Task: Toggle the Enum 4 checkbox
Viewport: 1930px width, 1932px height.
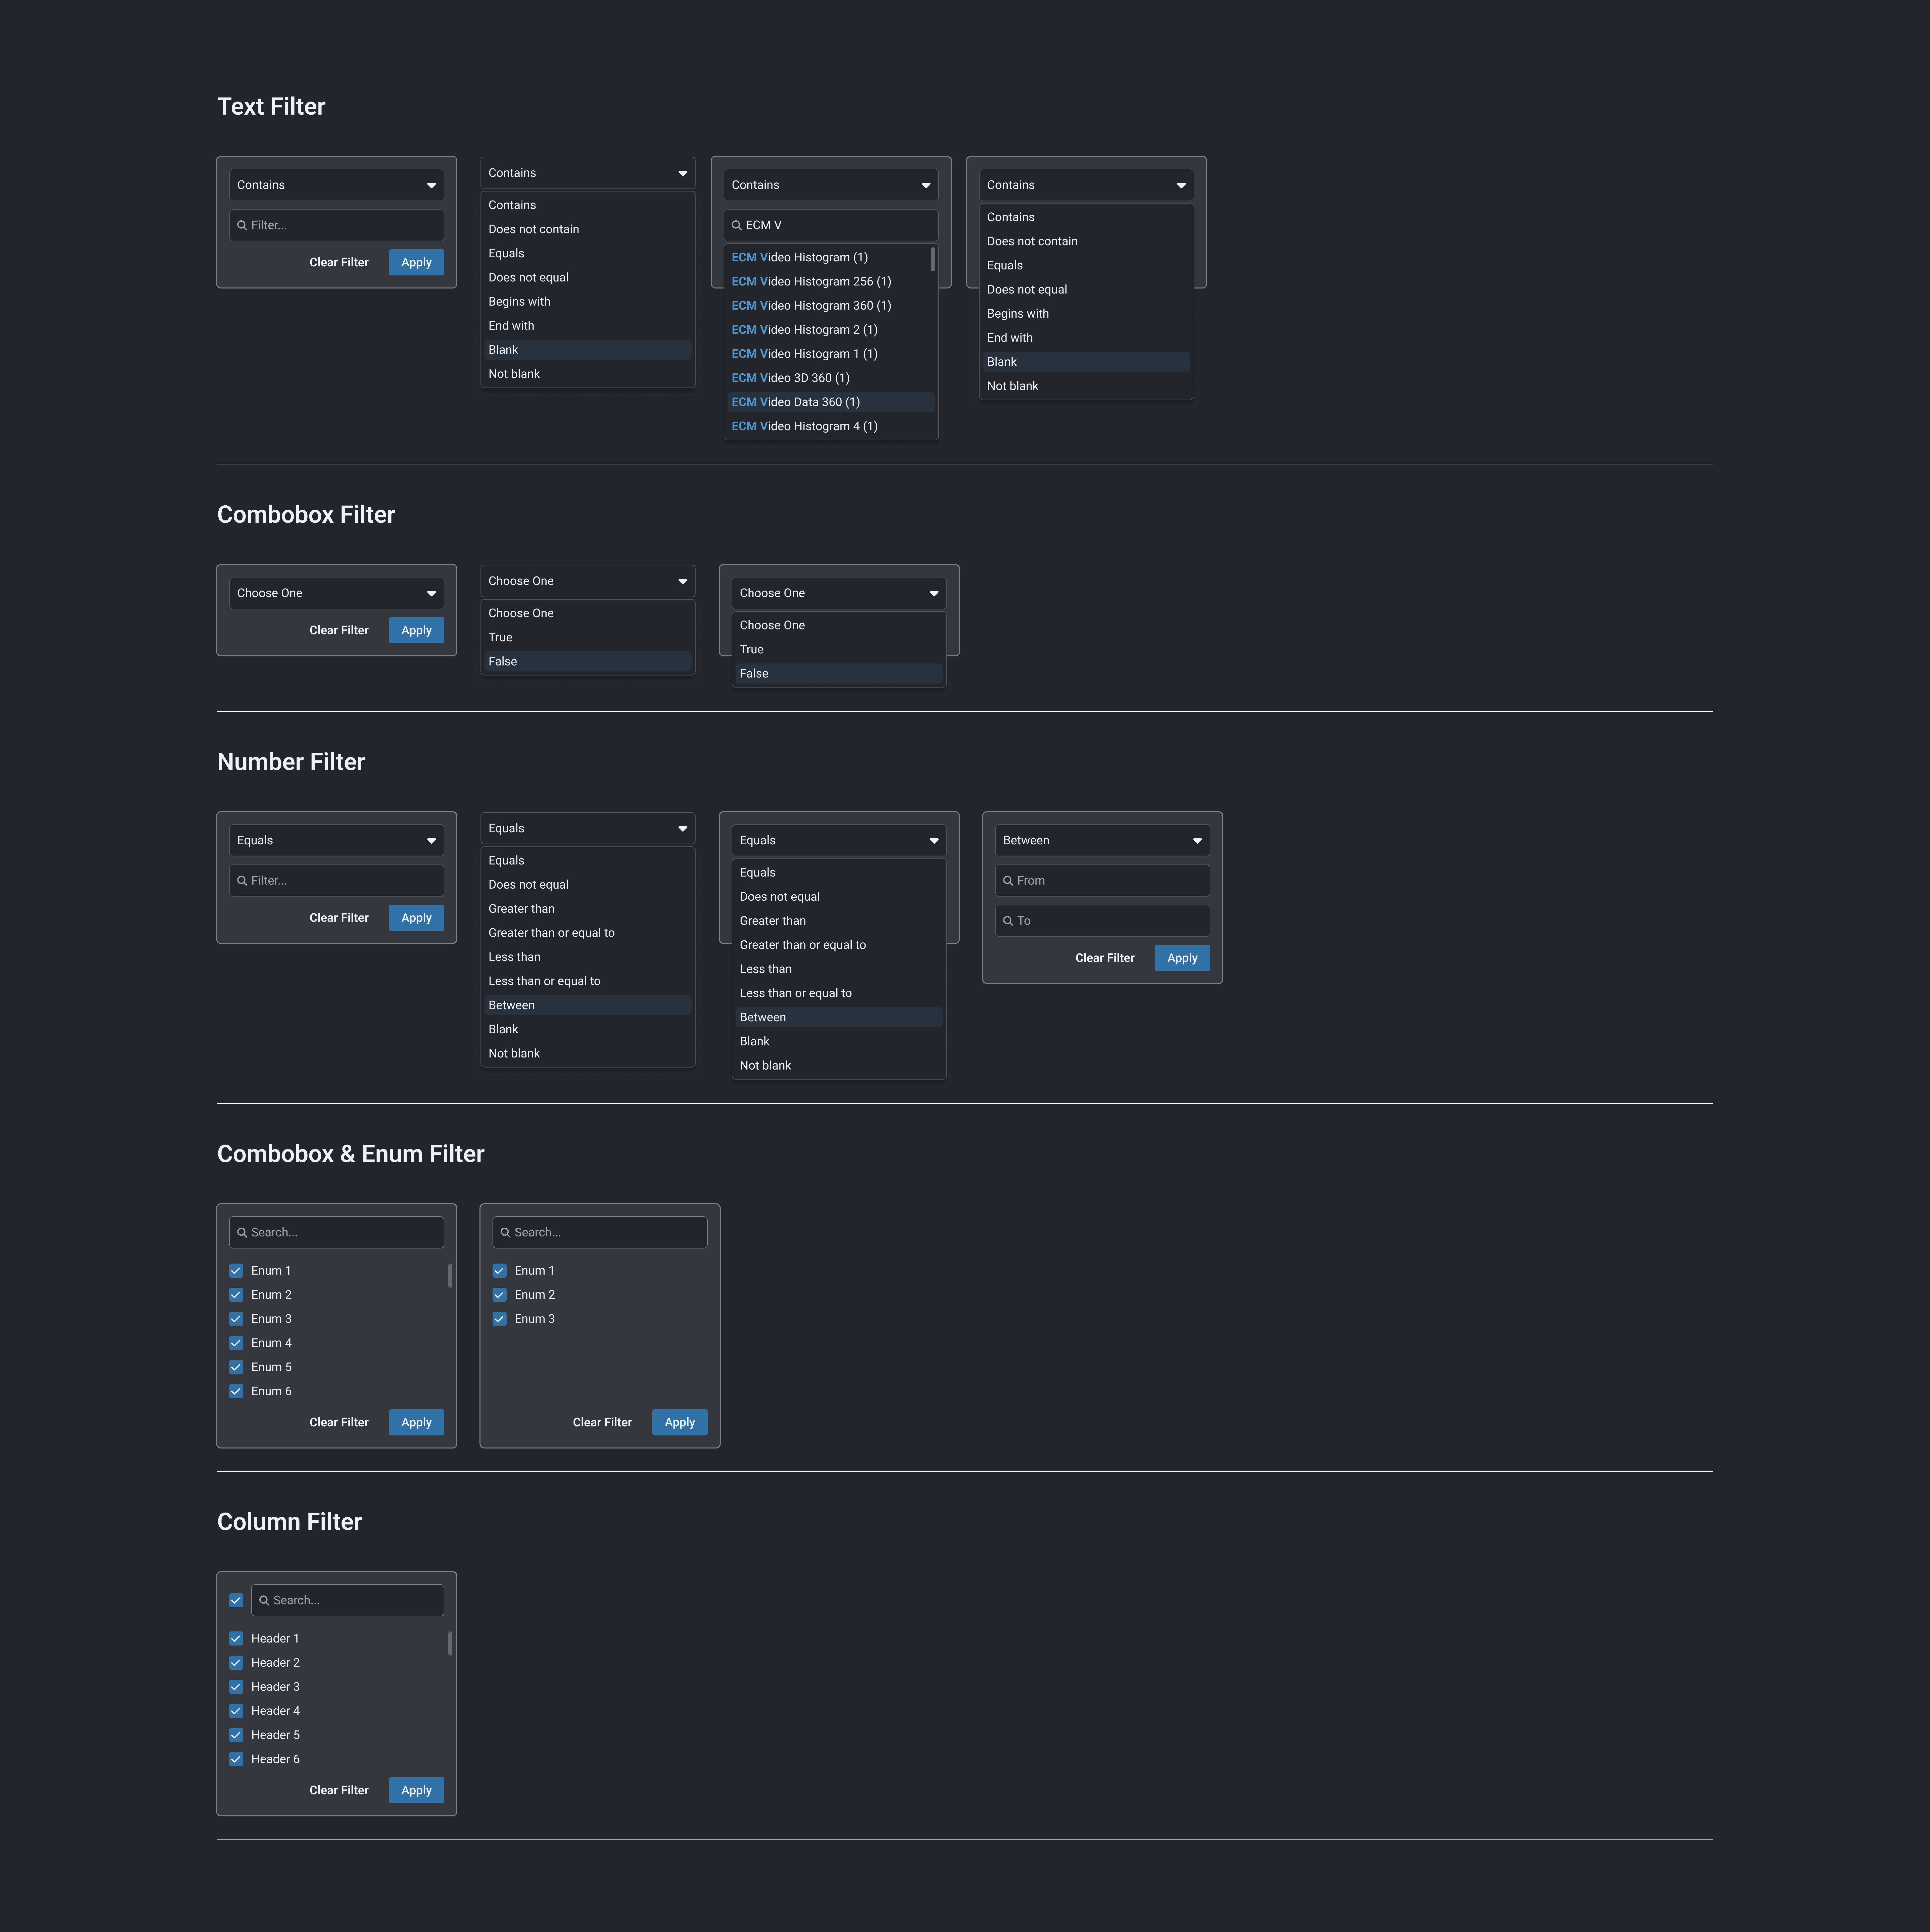Action: click(236, 1343)
